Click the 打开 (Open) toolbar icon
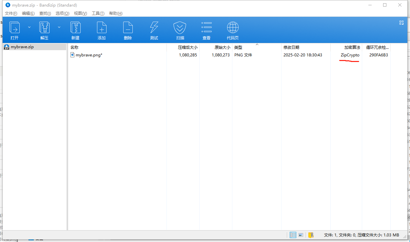Image resolution: width=410 pixels, height=242 pixels. coord(14,28)
